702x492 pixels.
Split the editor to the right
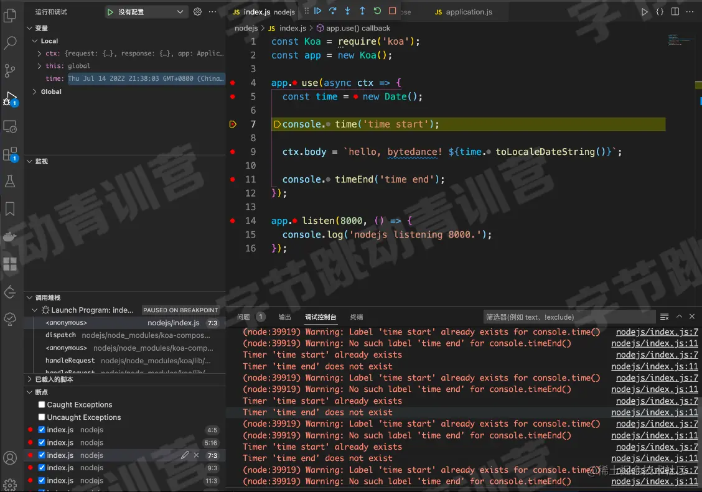pos(675,12)
